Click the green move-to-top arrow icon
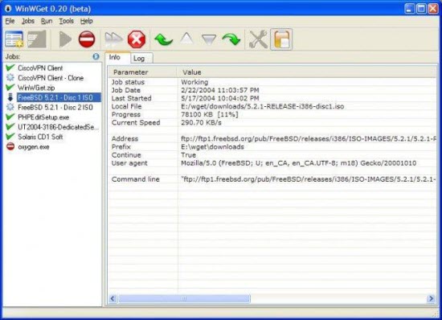This screenshot has width=442, height=320. coord(164,39)
